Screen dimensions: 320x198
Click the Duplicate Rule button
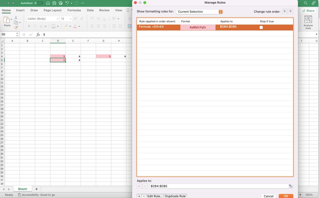175,196
